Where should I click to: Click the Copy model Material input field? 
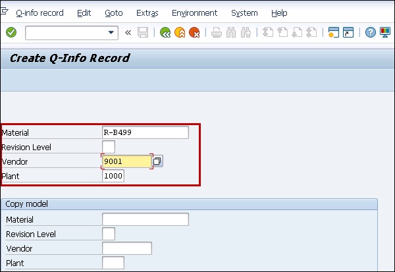point(145,219)
